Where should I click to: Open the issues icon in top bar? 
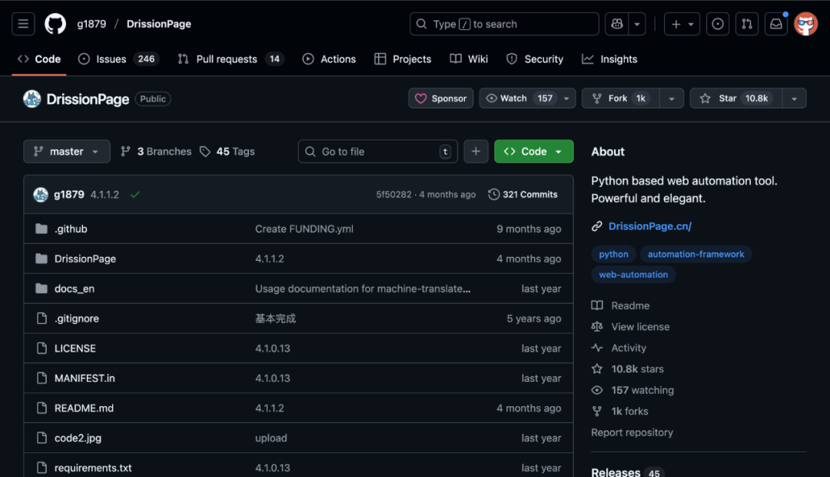click(x=718, y=24)
